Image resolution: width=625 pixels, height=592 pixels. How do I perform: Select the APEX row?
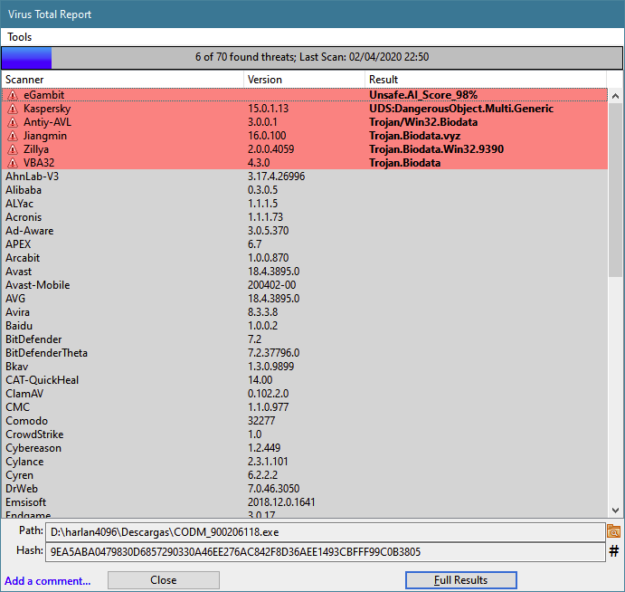[305, 244]
